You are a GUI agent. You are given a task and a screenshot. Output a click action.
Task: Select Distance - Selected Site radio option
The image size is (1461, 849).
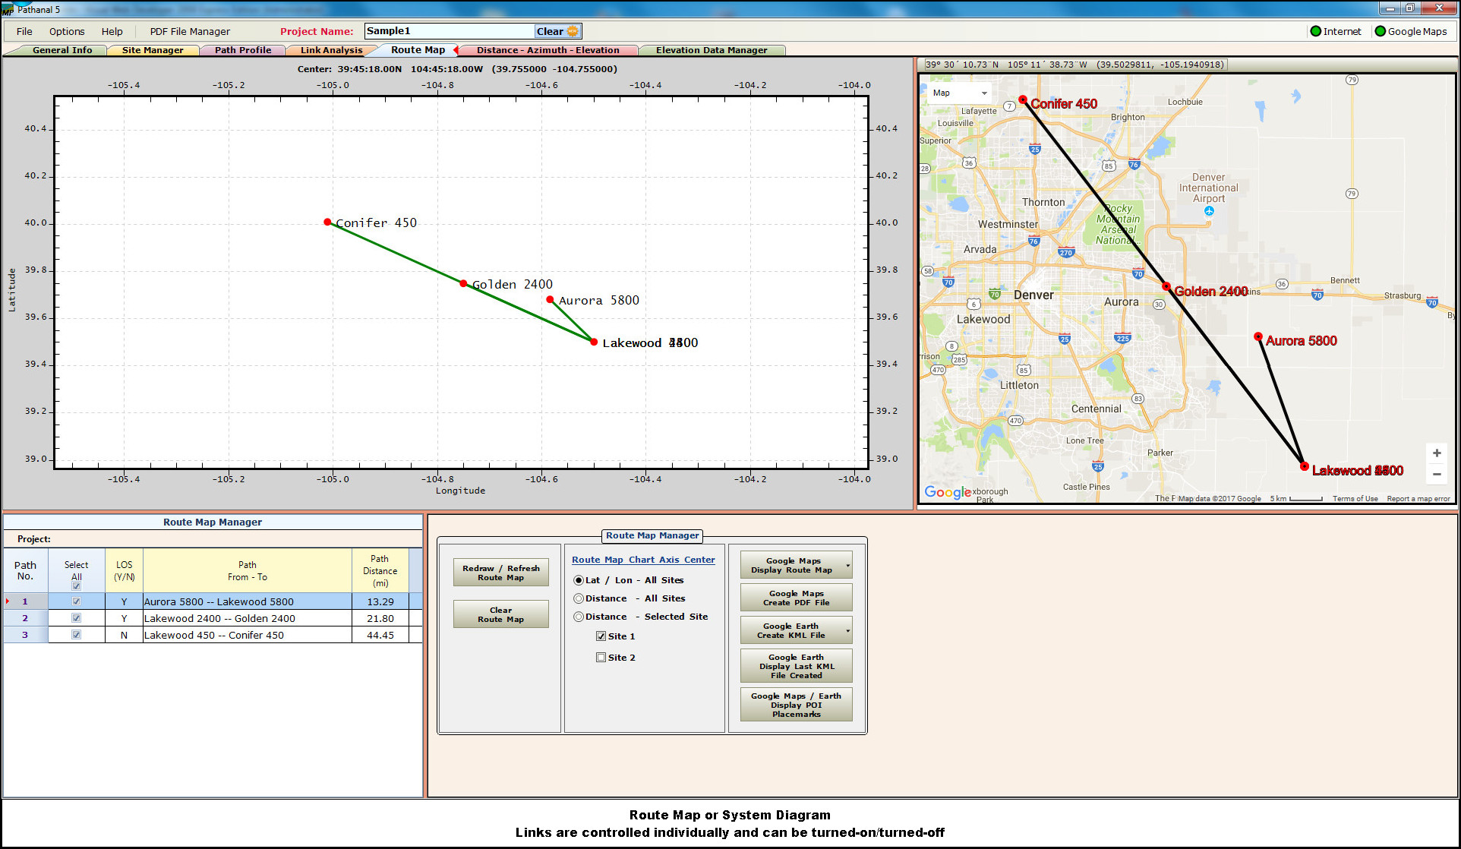click(x=579, y=617)
